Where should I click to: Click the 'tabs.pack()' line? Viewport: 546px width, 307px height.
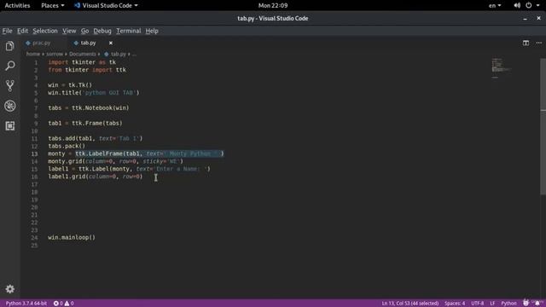tap(67, 146)
